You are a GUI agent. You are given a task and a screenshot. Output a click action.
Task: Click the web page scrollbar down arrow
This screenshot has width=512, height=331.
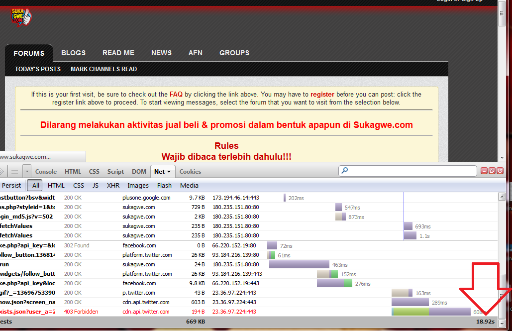pos(502,157)
